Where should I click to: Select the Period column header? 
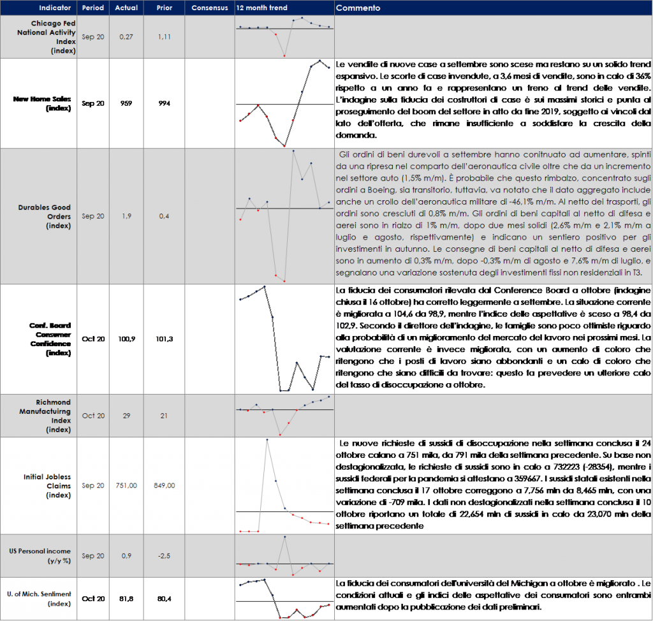pos(93,8)
